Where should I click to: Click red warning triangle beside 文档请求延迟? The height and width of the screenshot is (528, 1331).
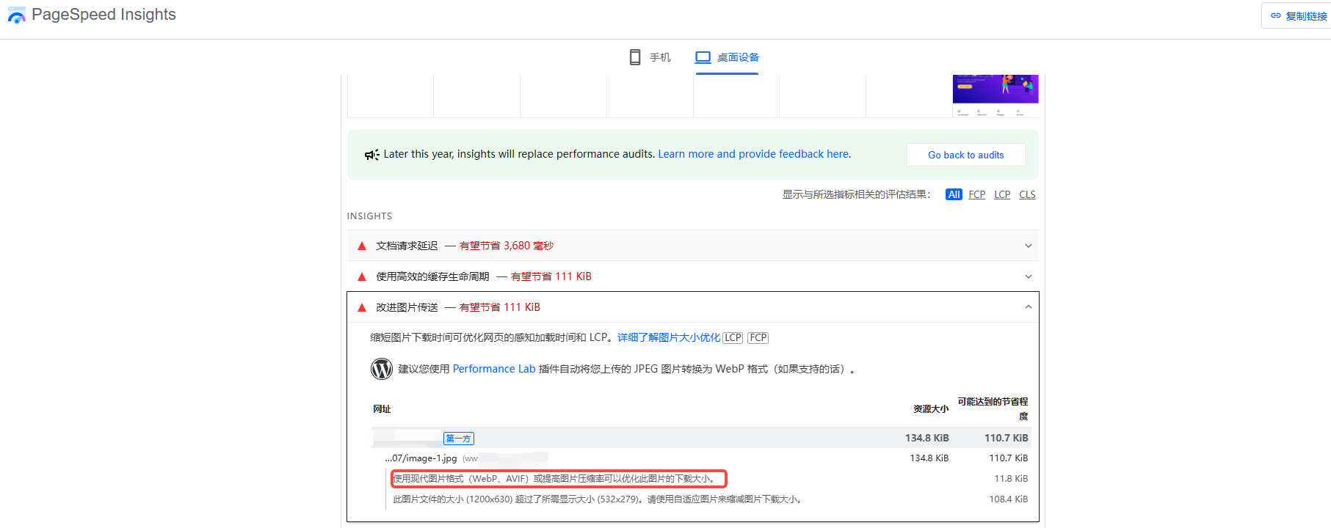361,246
